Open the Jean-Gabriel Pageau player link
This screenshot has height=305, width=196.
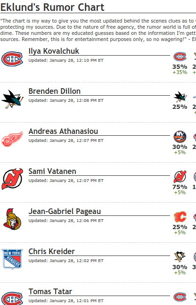(65, 212)
